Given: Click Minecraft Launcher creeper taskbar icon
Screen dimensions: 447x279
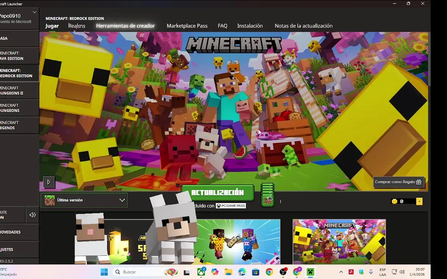Looking at the screenshot, I should [x=310, y=272].
